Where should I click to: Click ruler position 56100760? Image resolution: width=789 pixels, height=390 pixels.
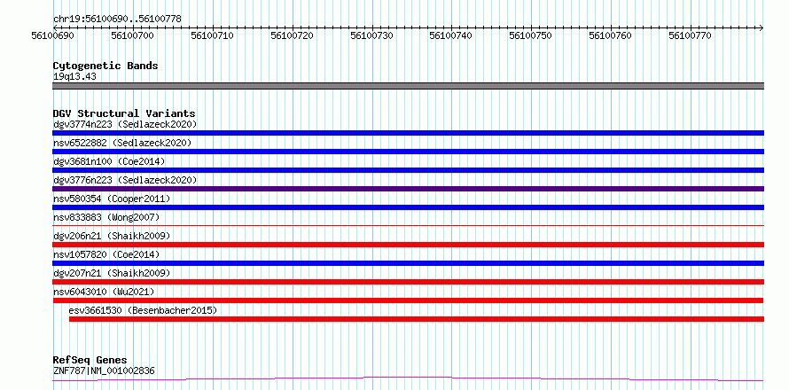click(611, 35)
